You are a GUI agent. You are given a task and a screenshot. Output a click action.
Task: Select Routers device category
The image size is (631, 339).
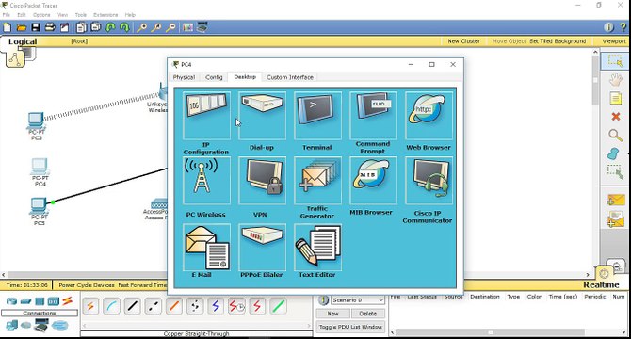coord(11,301)
